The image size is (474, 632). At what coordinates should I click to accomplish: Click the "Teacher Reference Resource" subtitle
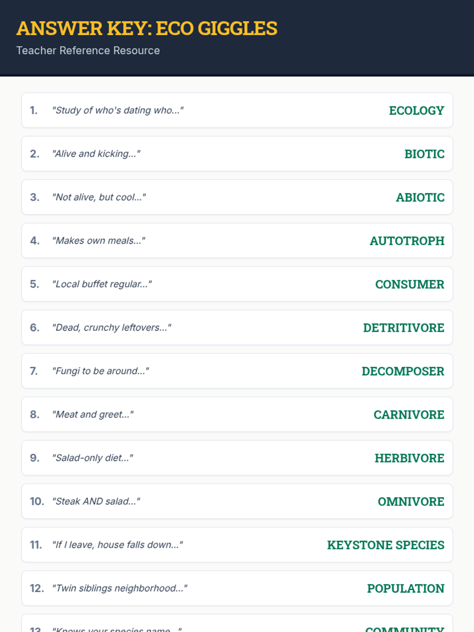coord(88,51)
